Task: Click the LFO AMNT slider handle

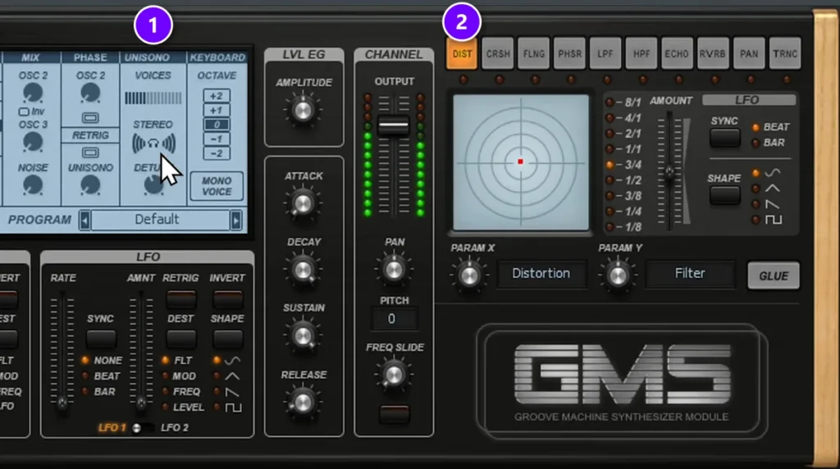Action: pos(141,402)
